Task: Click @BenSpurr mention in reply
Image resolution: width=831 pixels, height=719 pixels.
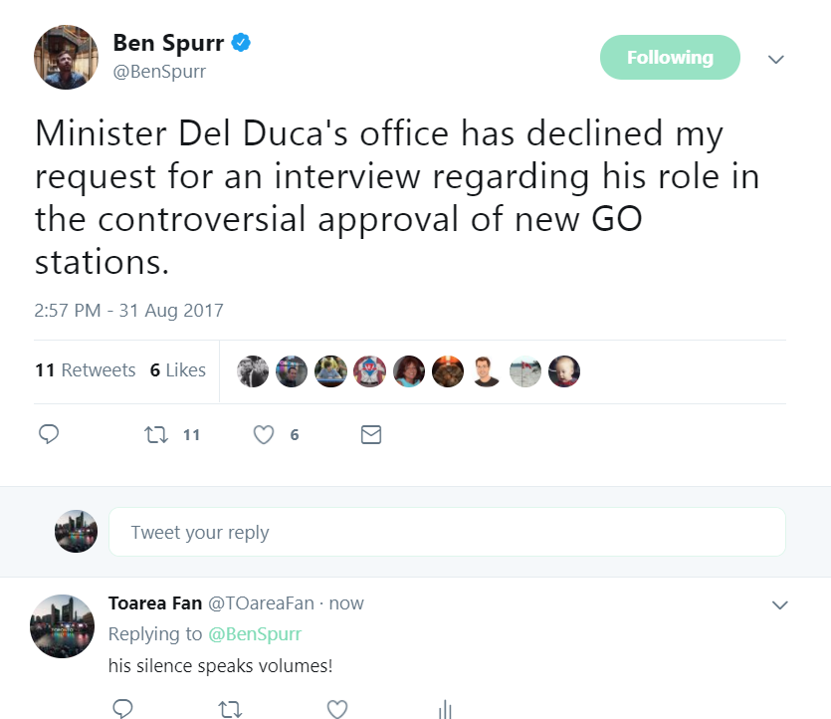Action: [254, 633]
